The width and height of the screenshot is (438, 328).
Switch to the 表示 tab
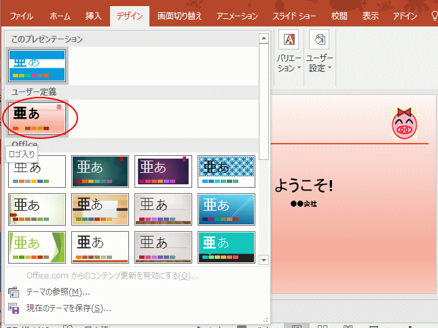(371, 16)
